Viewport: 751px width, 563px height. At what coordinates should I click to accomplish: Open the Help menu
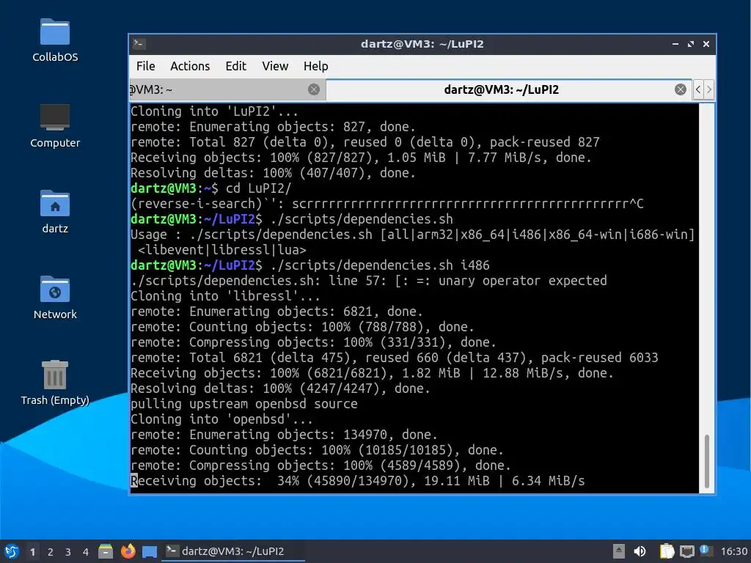[x=315, y=66]
